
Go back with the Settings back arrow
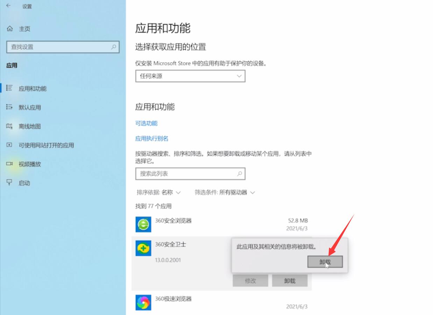coord(8,6)
